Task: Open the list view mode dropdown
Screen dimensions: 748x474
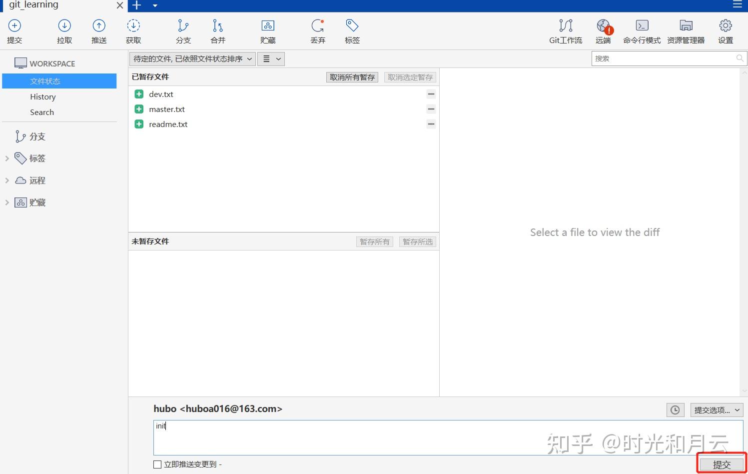Action: coord(271,59)
